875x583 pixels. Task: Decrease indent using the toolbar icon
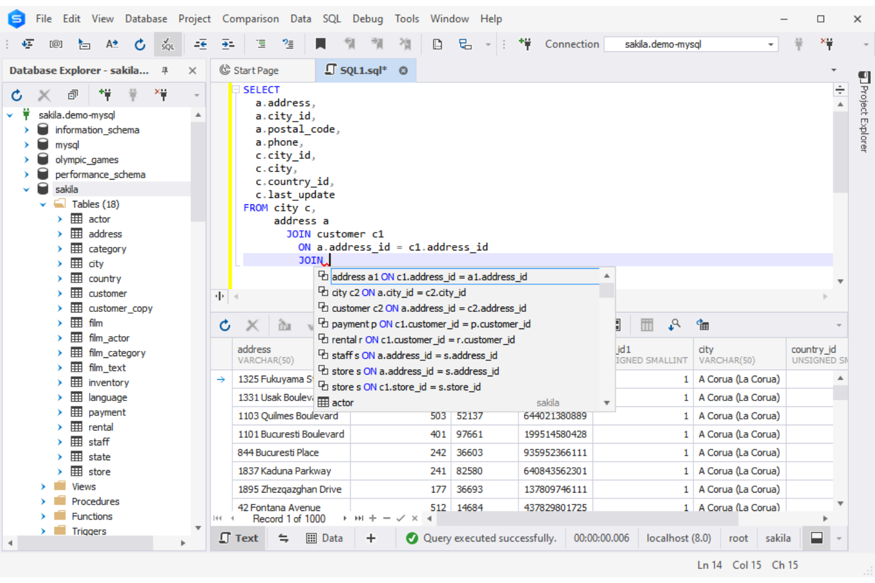click(x=201, y=44)
